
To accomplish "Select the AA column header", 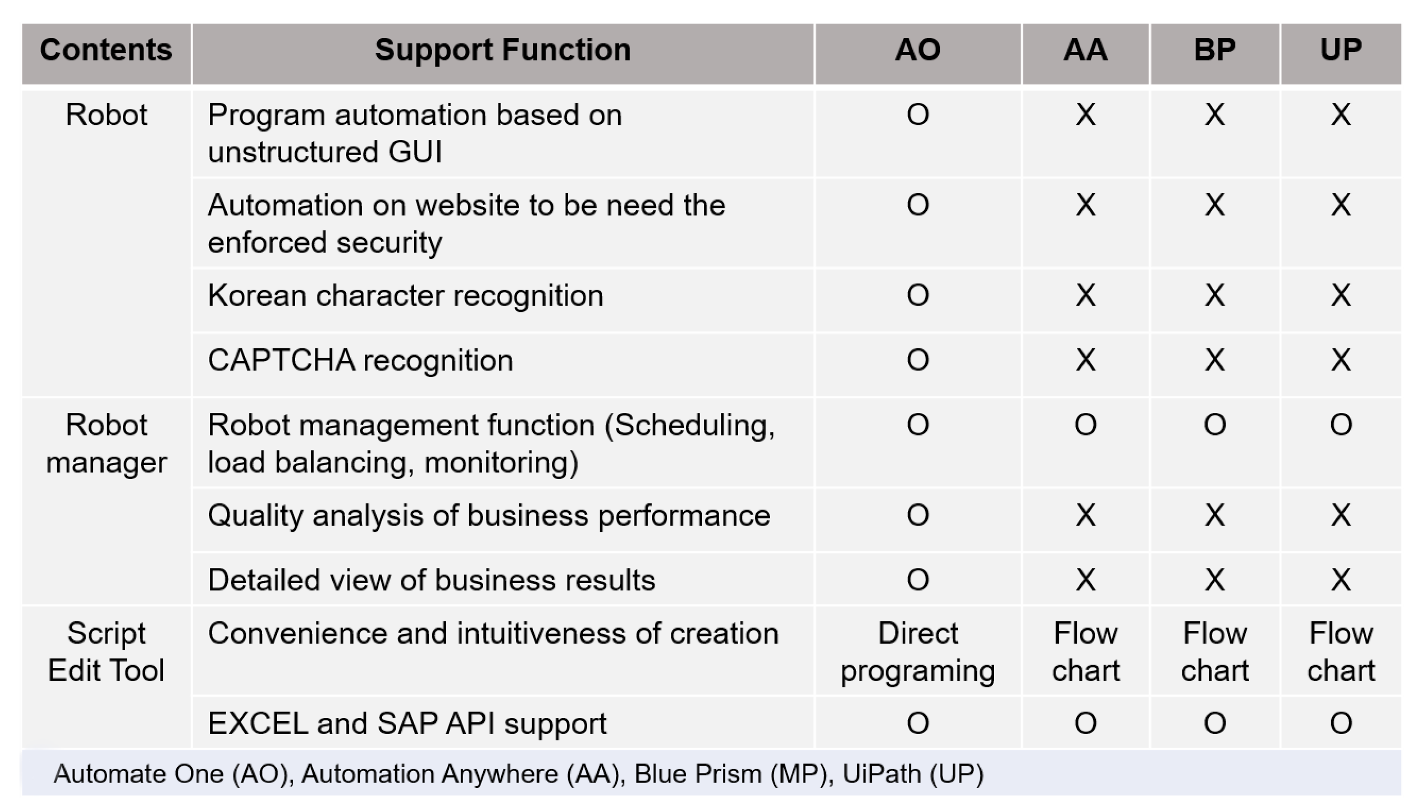I will [1085, 50].
